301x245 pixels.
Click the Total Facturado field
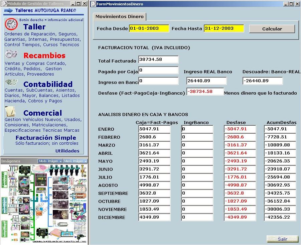[x=158, y=59]
